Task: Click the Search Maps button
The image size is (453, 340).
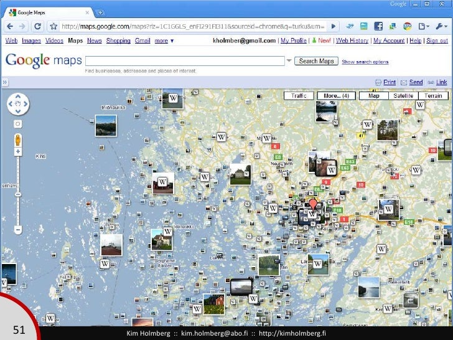Action: pyautogui.click(x=316, y=61)
